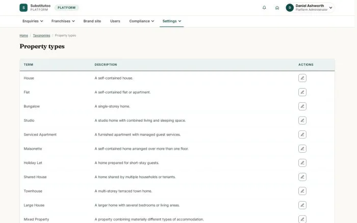Click 'A multi-storey terraced town home.'
This screenshot has height=223, width=357.
pos(123,191)
